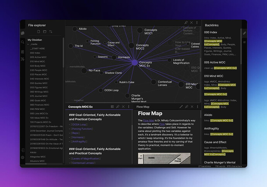Open 020 Body MOC file

38,66
